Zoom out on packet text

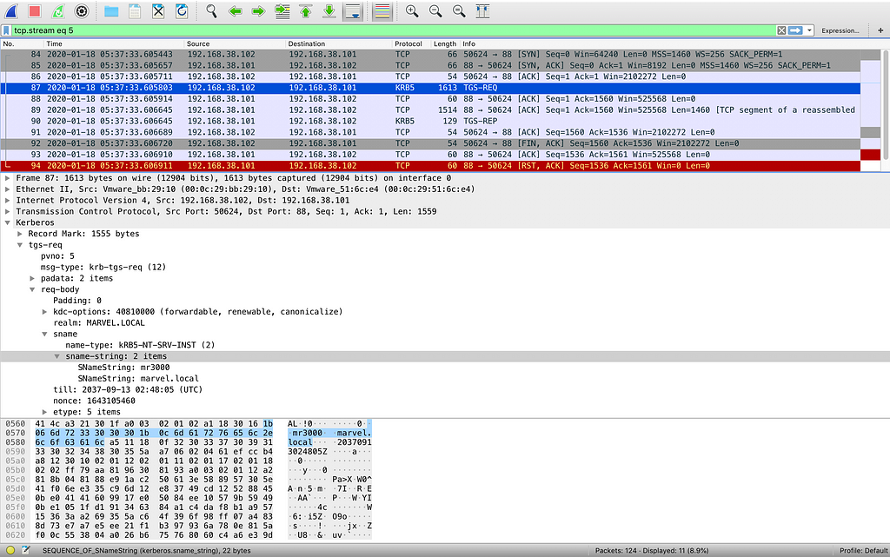tap(435, 11)
